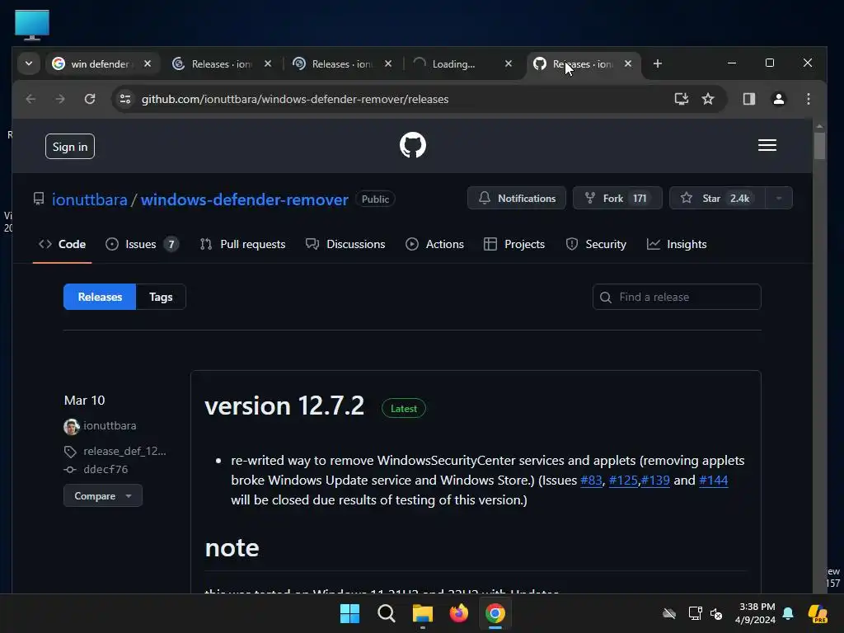
Task: Select the desktop monitor icon
Action: click(32, 25)
